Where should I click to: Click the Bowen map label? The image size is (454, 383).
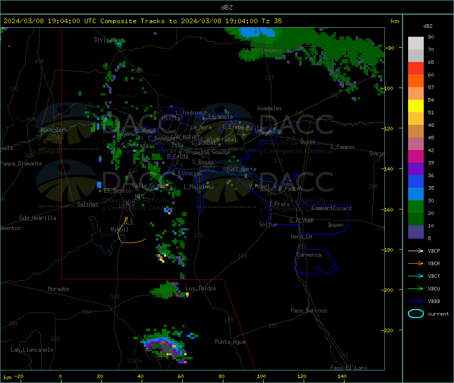(x=336, y=225)
